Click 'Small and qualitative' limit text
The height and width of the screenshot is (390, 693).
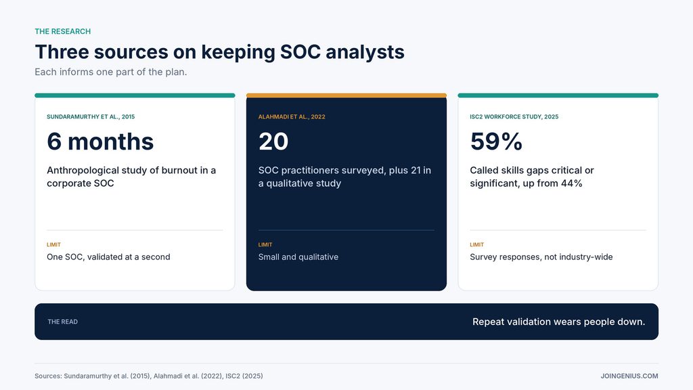click(x=298, y=257)
